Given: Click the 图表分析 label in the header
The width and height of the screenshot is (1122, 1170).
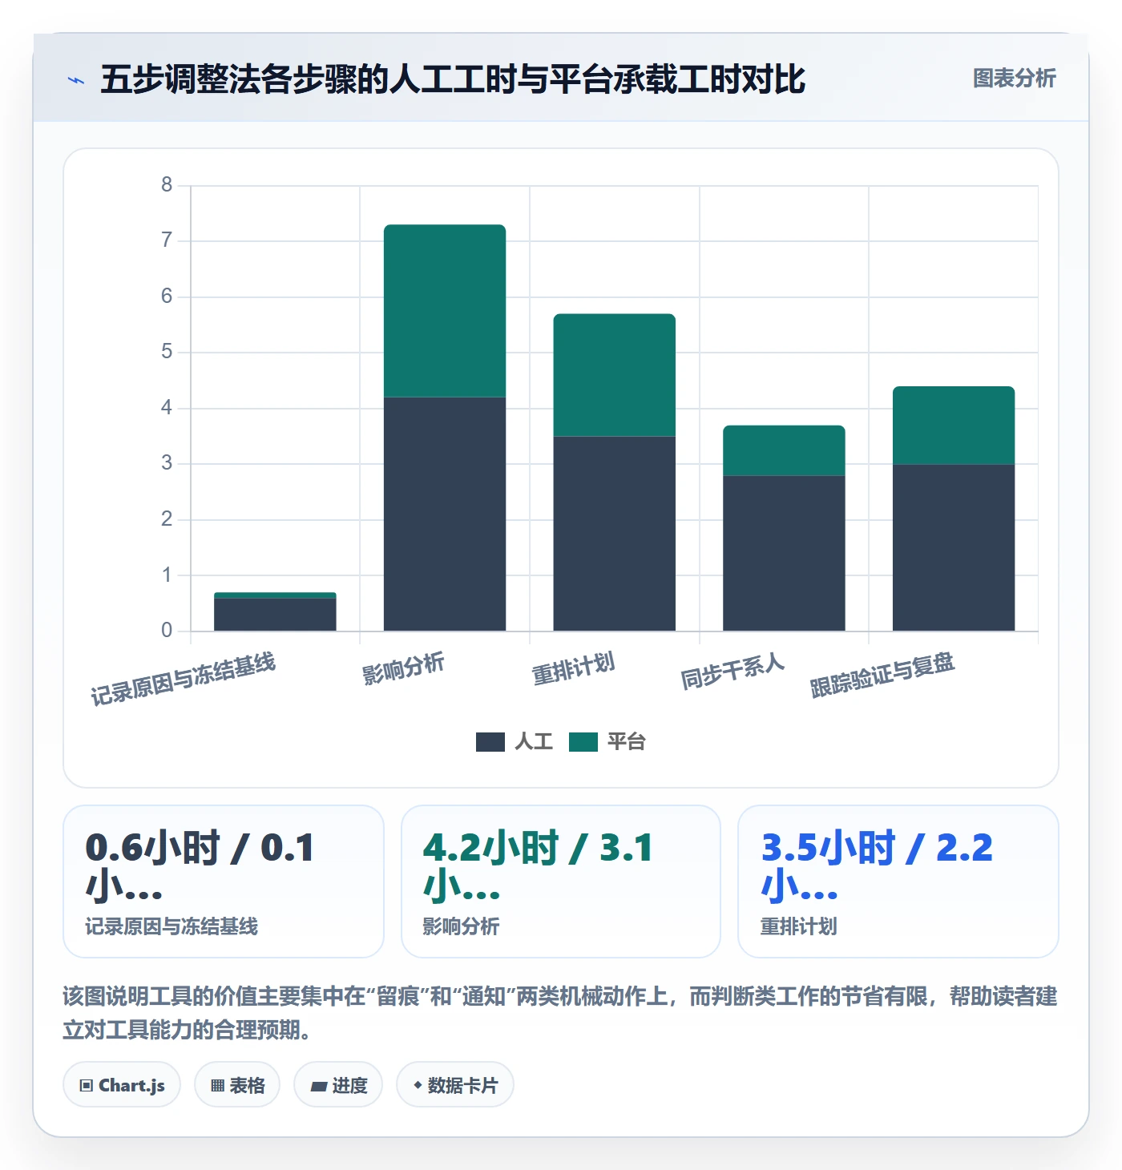Looking at the screenshot, I should pyautogui.click(x=1014, y=79).
